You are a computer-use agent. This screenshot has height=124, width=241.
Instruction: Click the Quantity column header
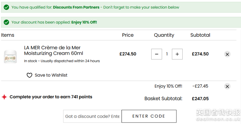(164, 35)
